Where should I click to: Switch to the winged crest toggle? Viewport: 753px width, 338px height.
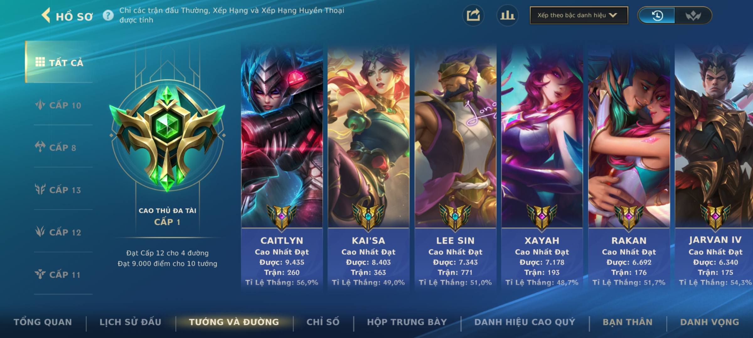pos(693,15)
